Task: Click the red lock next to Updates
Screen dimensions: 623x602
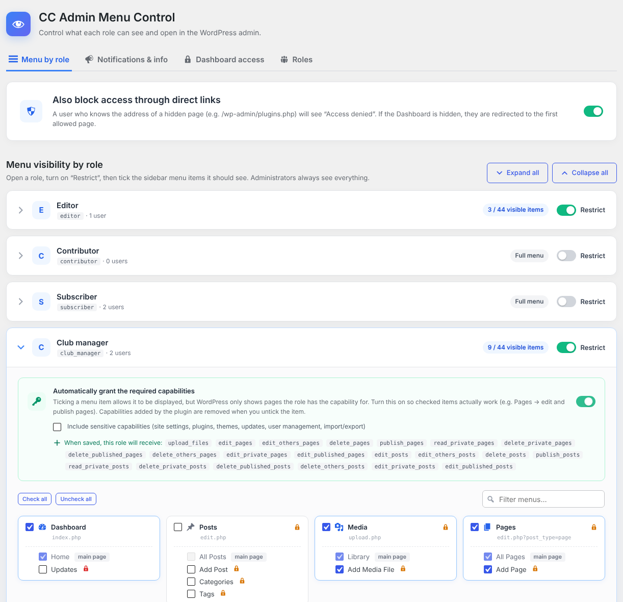Action: coord(86,569)
